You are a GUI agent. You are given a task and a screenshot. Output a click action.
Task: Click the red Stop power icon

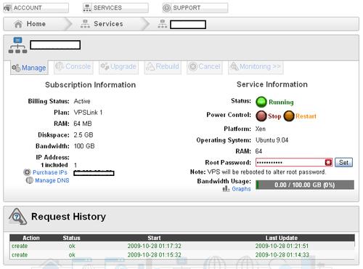(261, 116)
